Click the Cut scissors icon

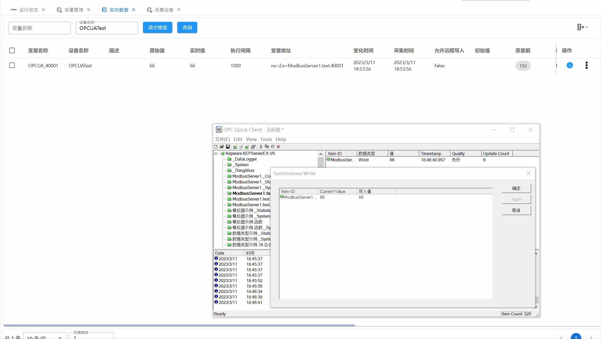coord(261,147)
